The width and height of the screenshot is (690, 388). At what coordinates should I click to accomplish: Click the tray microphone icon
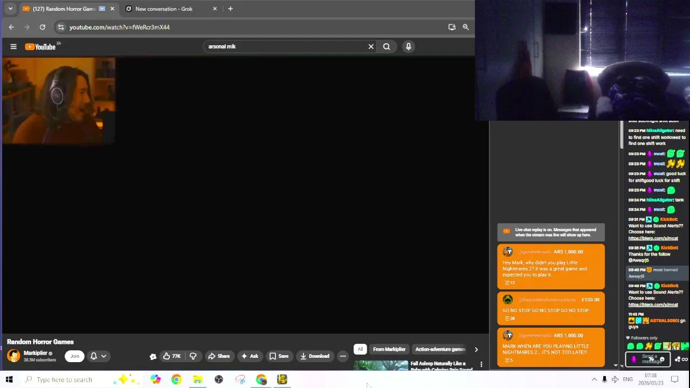[604, 379]
